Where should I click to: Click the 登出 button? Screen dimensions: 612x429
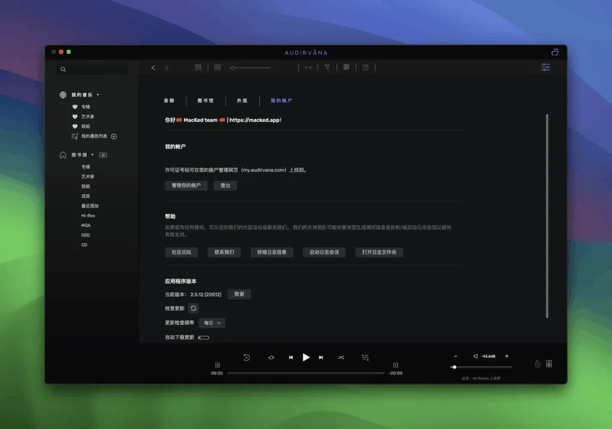click(x=225, y=185)
